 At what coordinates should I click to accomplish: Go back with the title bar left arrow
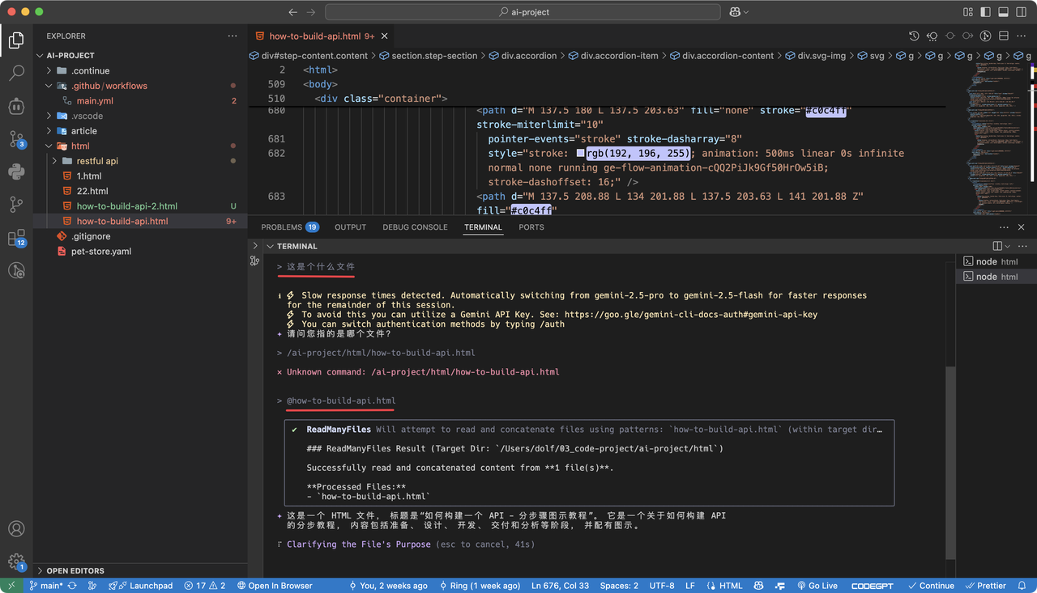pos(293,12)
